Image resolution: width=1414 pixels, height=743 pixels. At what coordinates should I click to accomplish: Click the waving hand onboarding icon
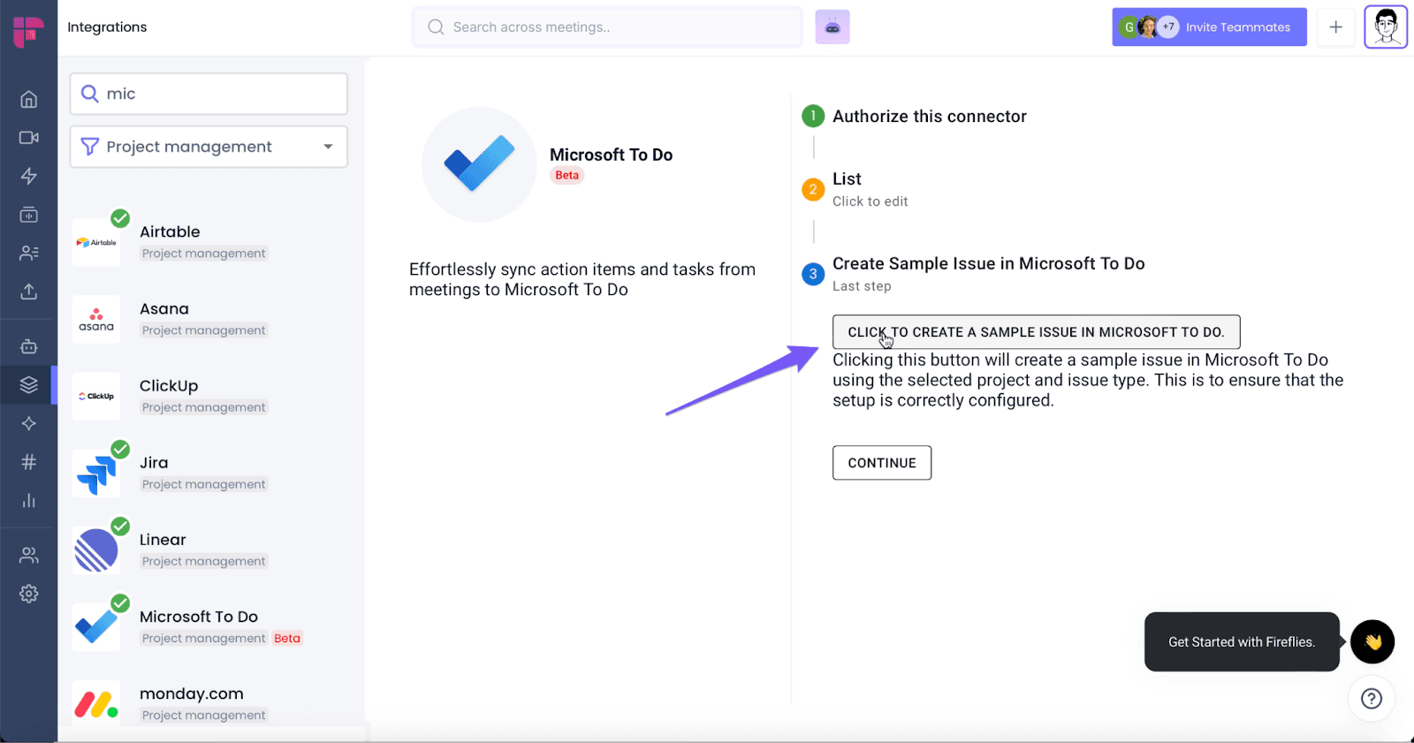tap(1372, 642)
